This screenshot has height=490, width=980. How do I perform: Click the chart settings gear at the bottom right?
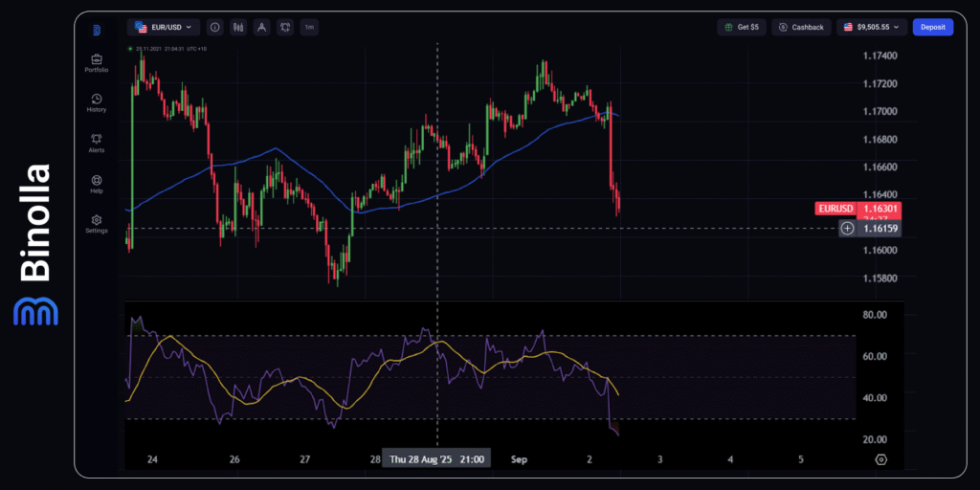[880, 458]
